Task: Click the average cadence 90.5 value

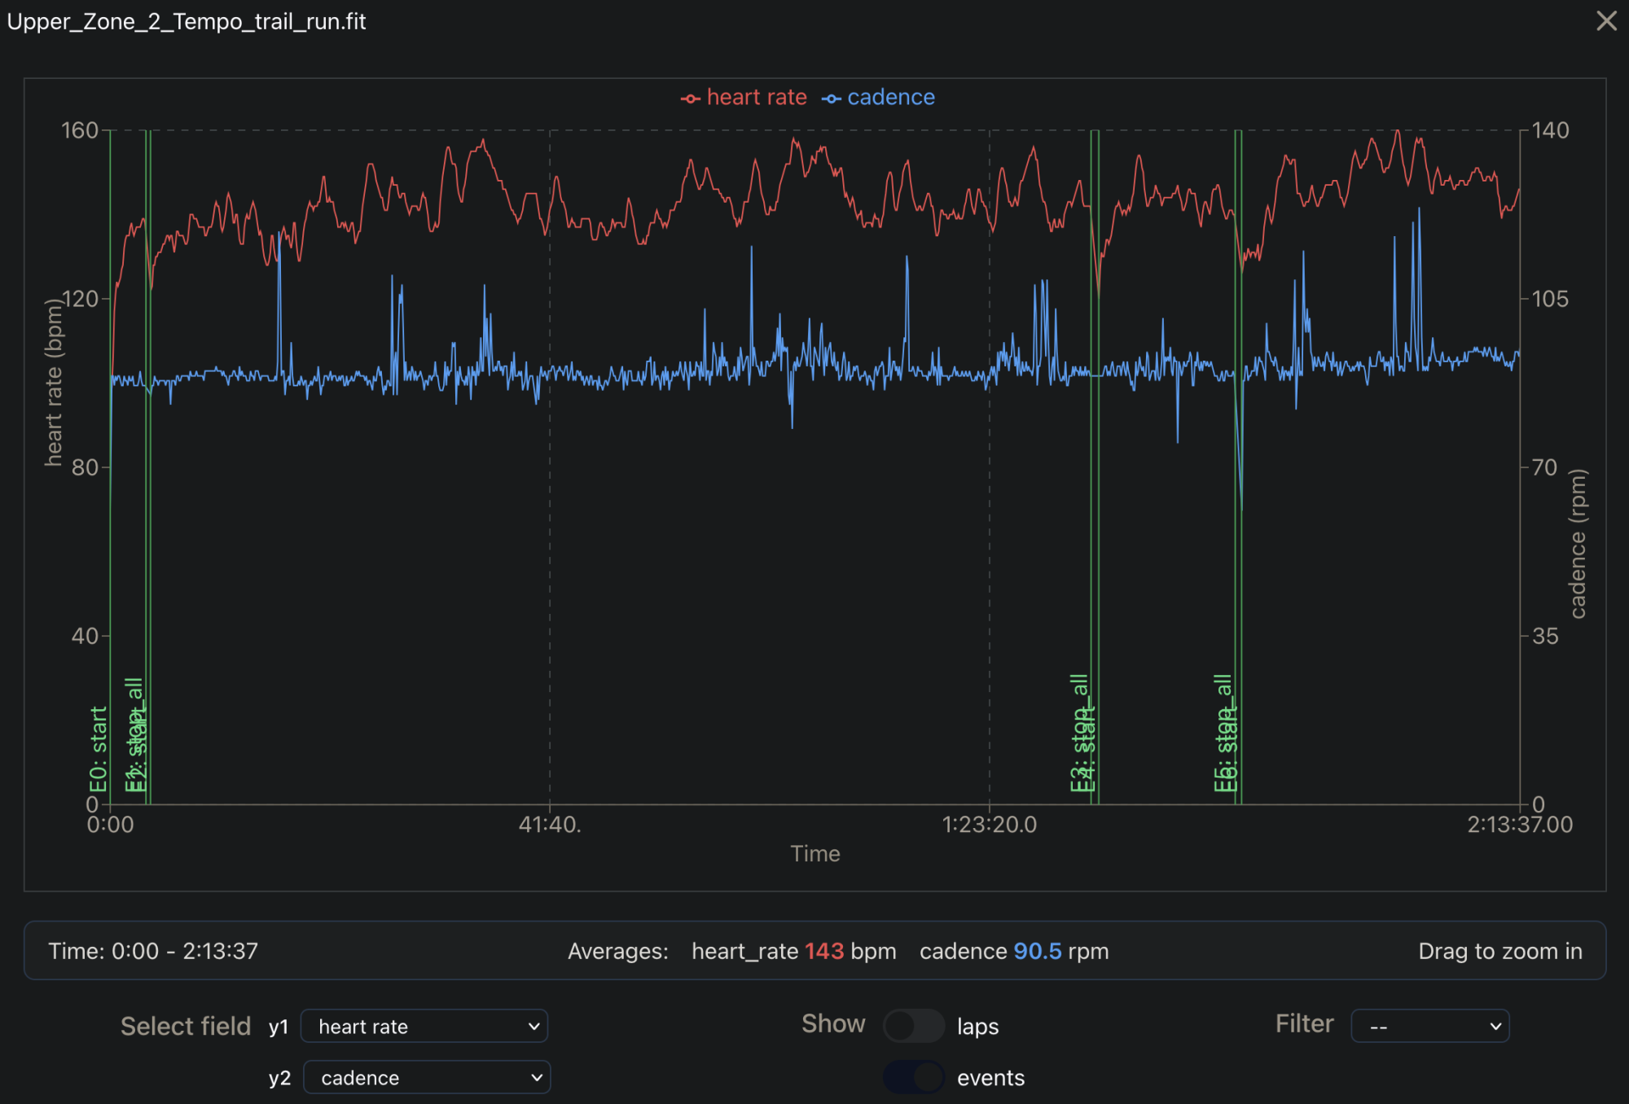Action: pos(1037,951)
